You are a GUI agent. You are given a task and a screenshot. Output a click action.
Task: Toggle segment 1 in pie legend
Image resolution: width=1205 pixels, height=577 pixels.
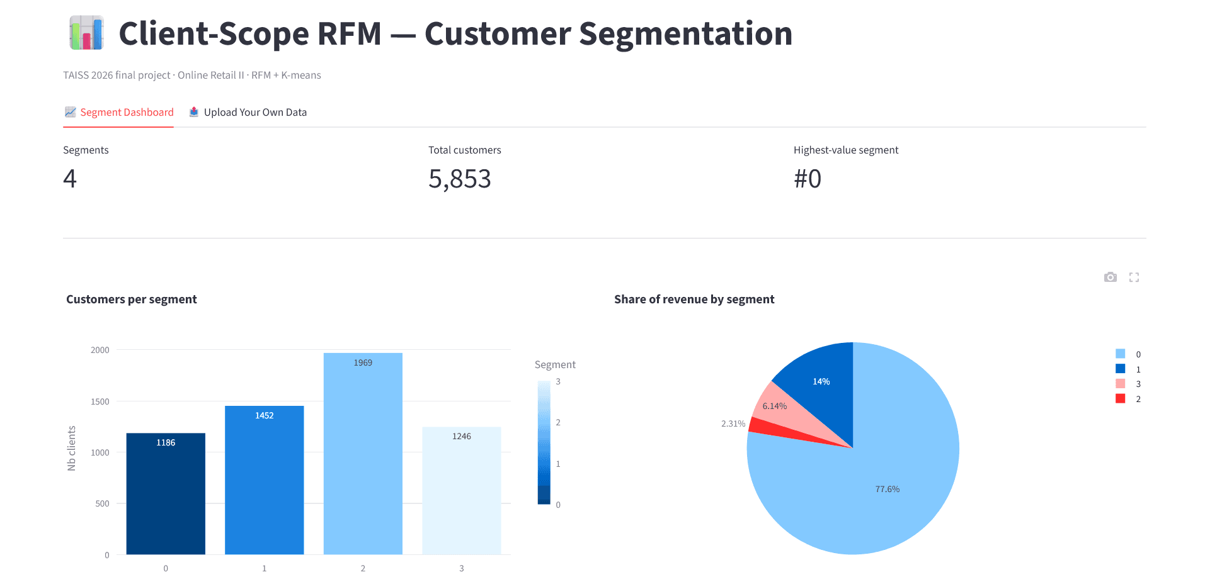(1128, 369)
